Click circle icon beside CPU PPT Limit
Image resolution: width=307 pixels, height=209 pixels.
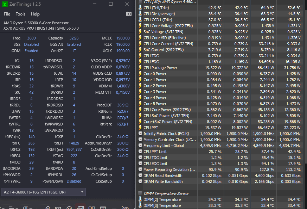(x=140, y=152)
